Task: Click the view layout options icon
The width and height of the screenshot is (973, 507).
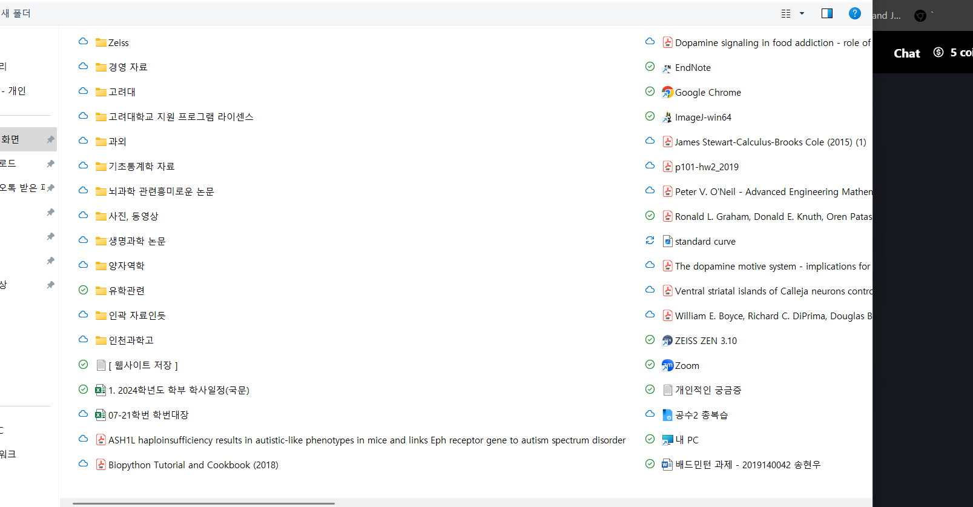Action: pyautogui.click(x=786, y=13)
